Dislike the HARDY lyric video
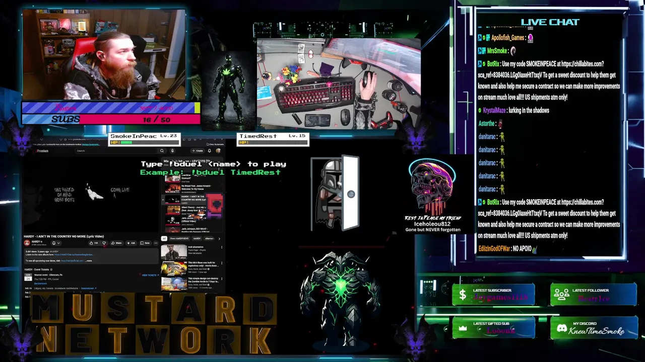Image resolution: width=645 pixels, height=362 pixels. 104,243
